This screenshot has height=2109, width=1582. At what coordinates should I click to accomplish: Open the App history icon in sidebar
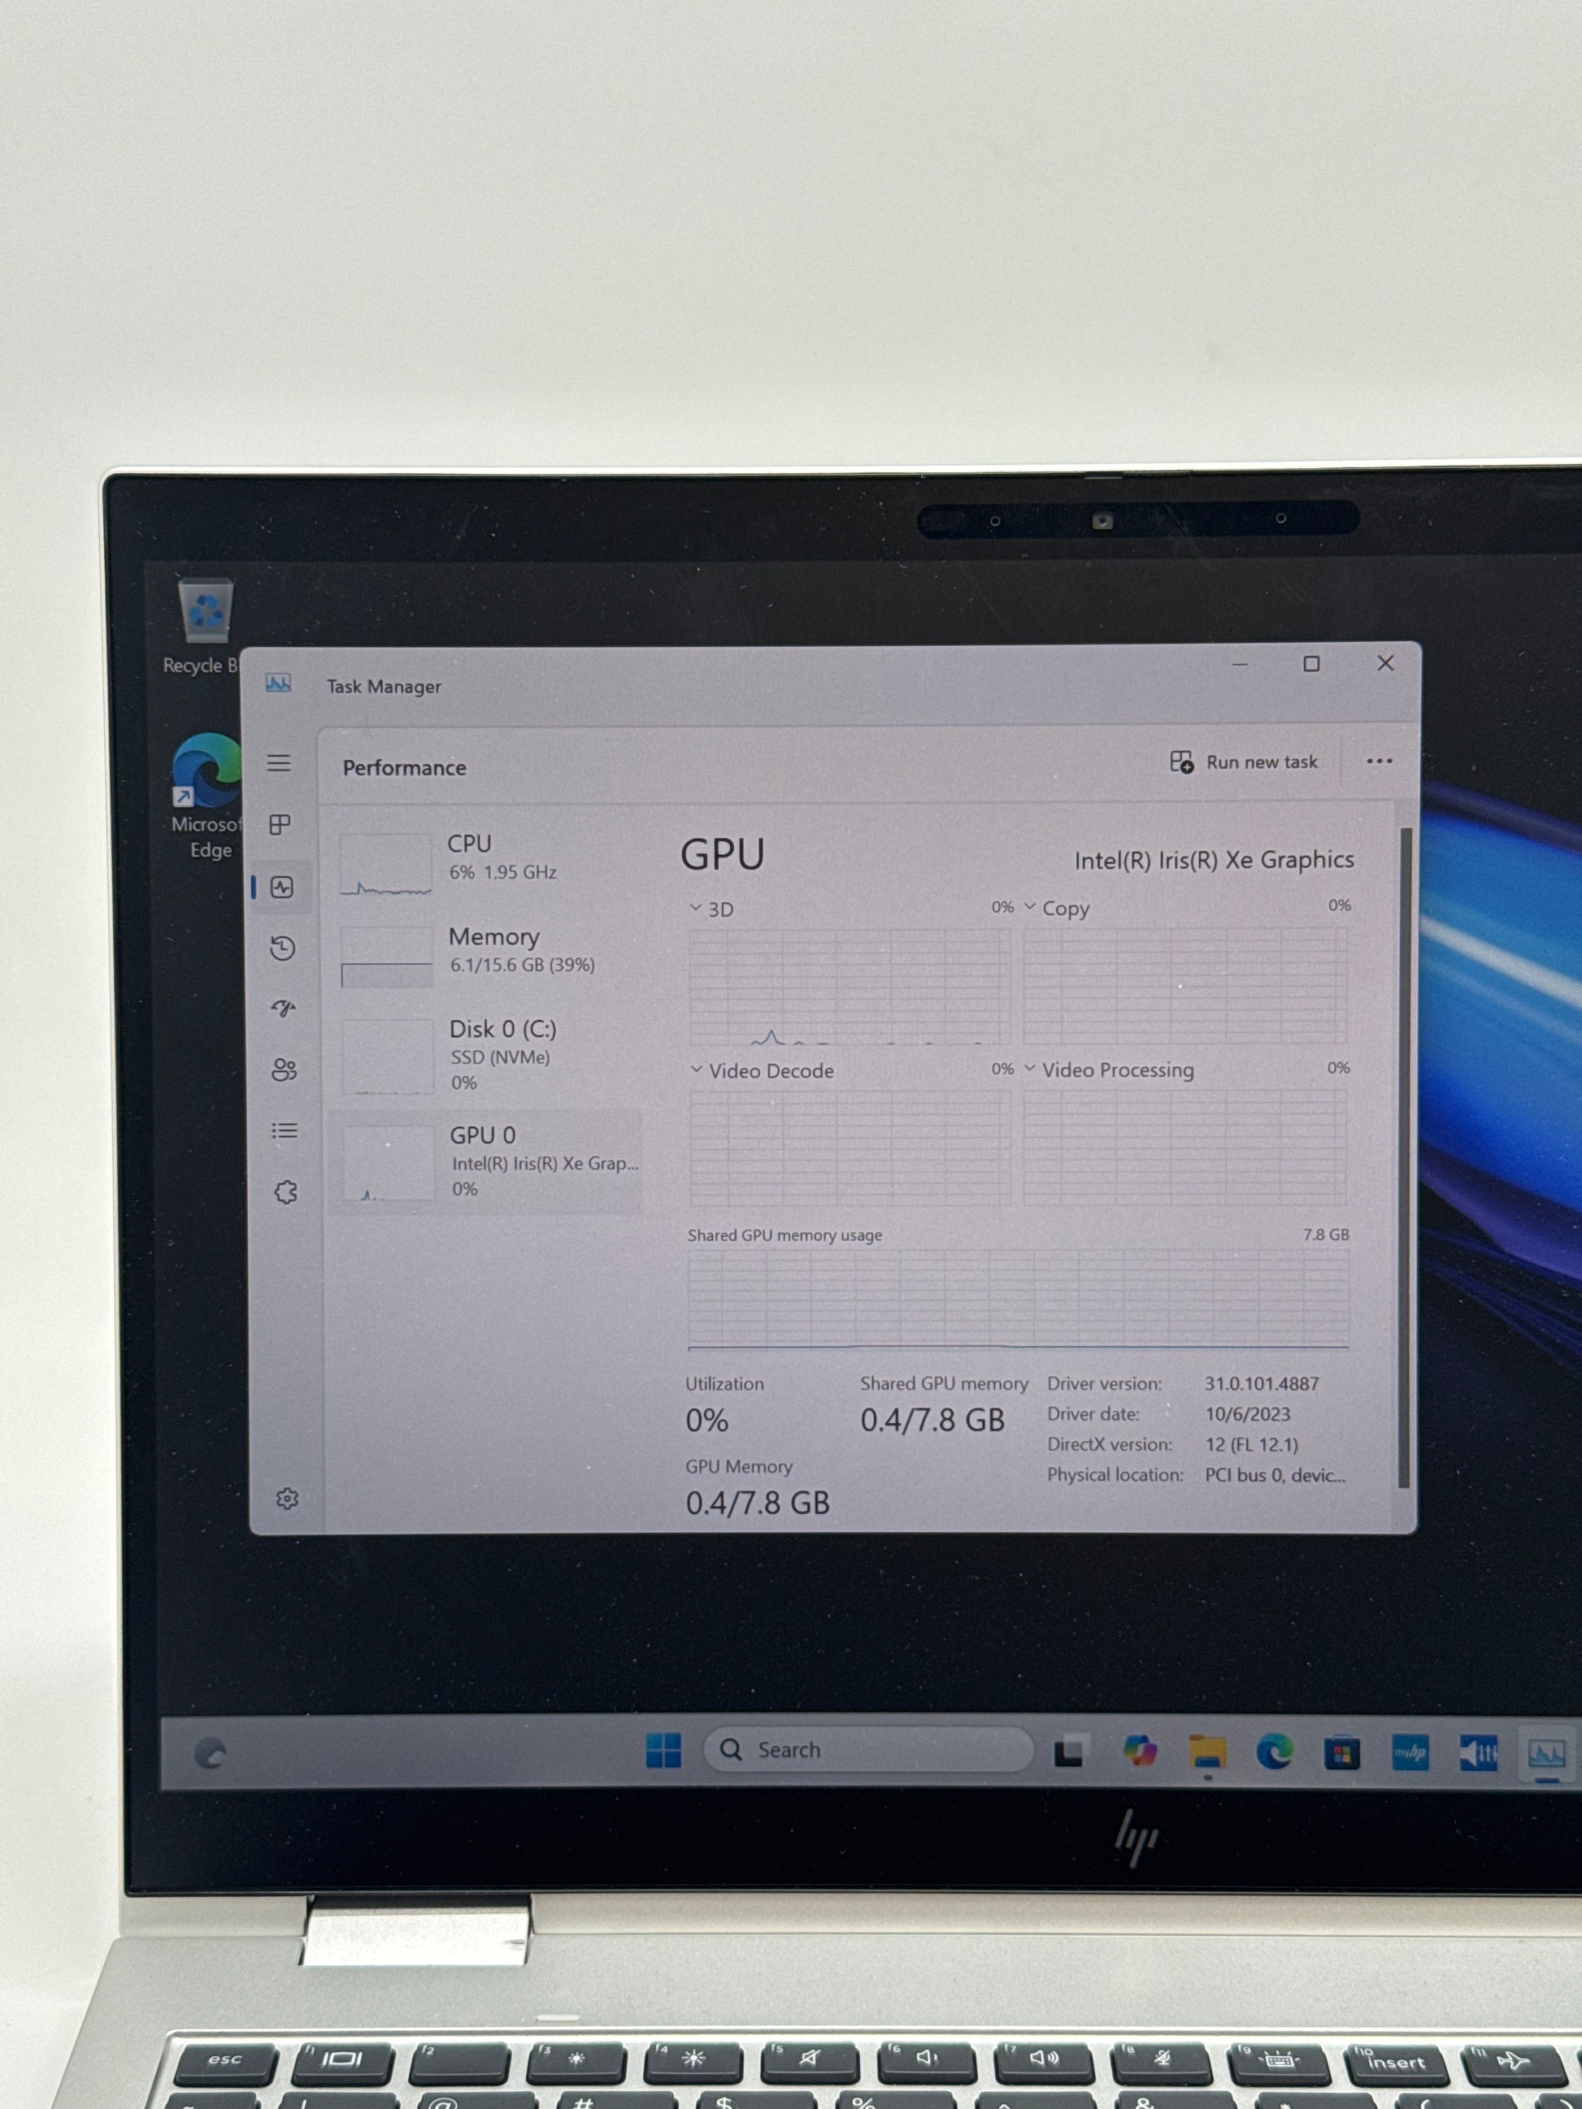coord(282,948)
